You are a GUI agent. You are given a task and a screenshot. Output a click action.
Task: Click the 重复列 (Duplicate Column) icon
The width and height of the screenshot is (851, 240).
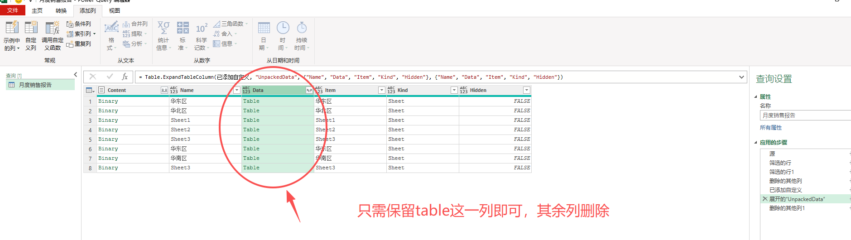pyautogui.click(x=70, y=44)
